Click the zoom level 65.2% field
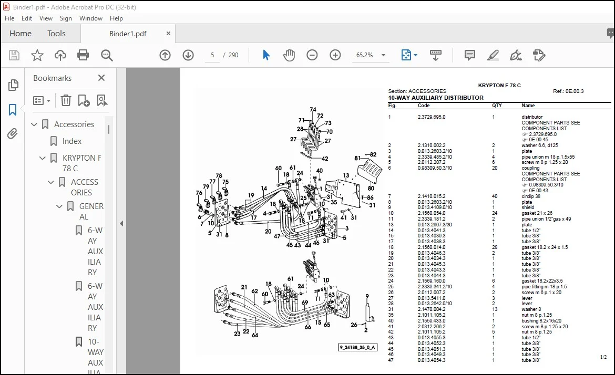This screenshot has width=615, height=375. pyautogui.click(x=364, y=55)
